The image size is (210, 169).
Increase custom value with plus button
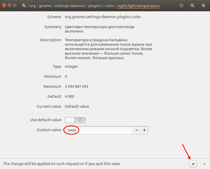coord(144,130)
